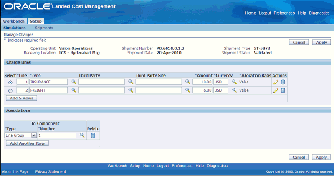Delete the Line Group association row
This screenshot has width=334, height=176.
(93, 135)
